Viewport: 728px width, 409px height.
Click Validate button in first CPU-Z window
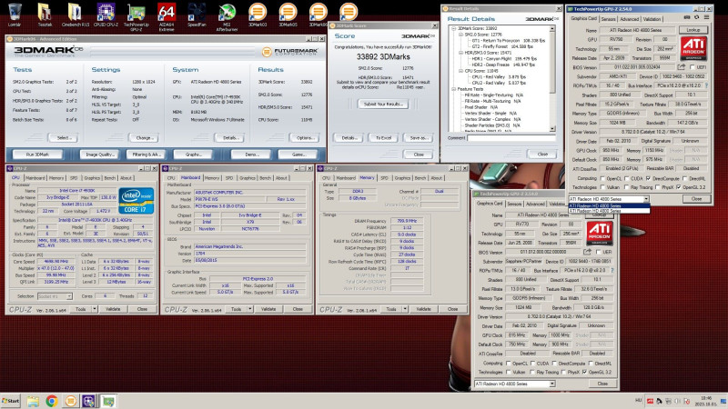tap(113, 309)
